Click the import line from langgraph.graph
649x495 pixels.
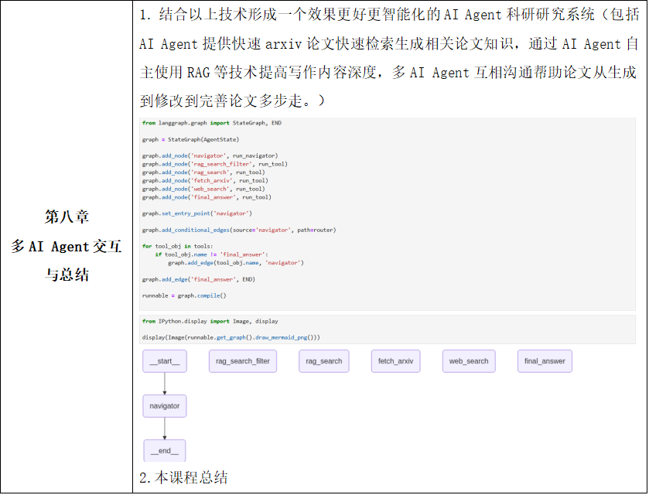pyautogui.click(x=211, y=123)
